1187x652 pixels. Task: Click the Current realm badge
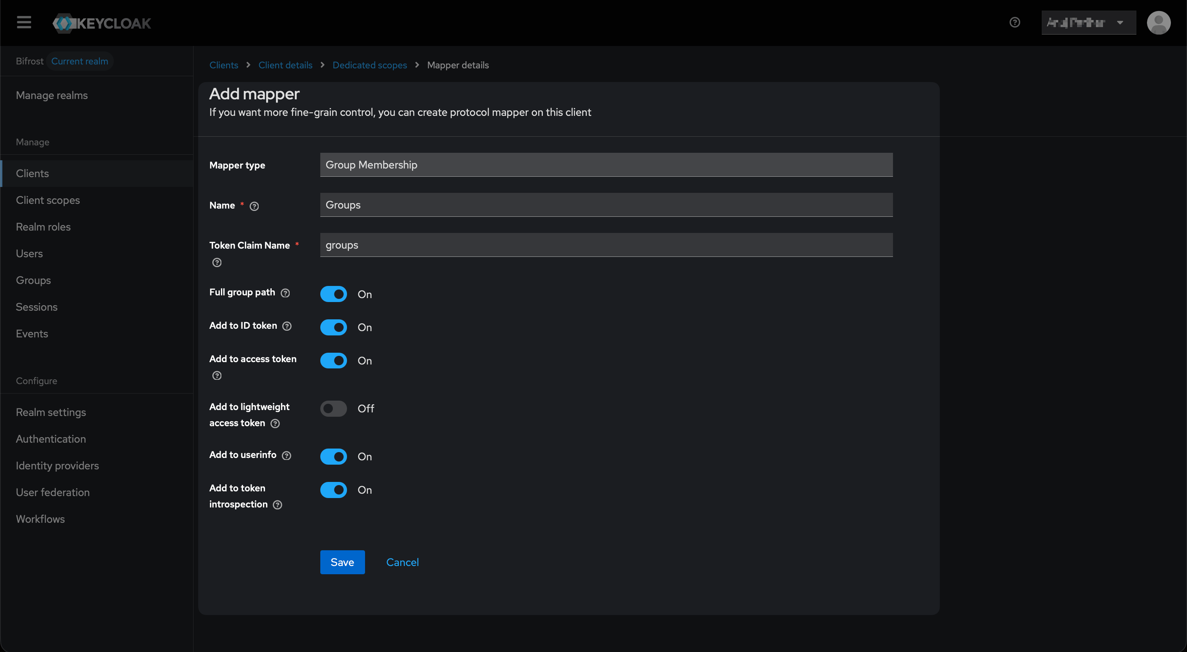tap(80, 61)
